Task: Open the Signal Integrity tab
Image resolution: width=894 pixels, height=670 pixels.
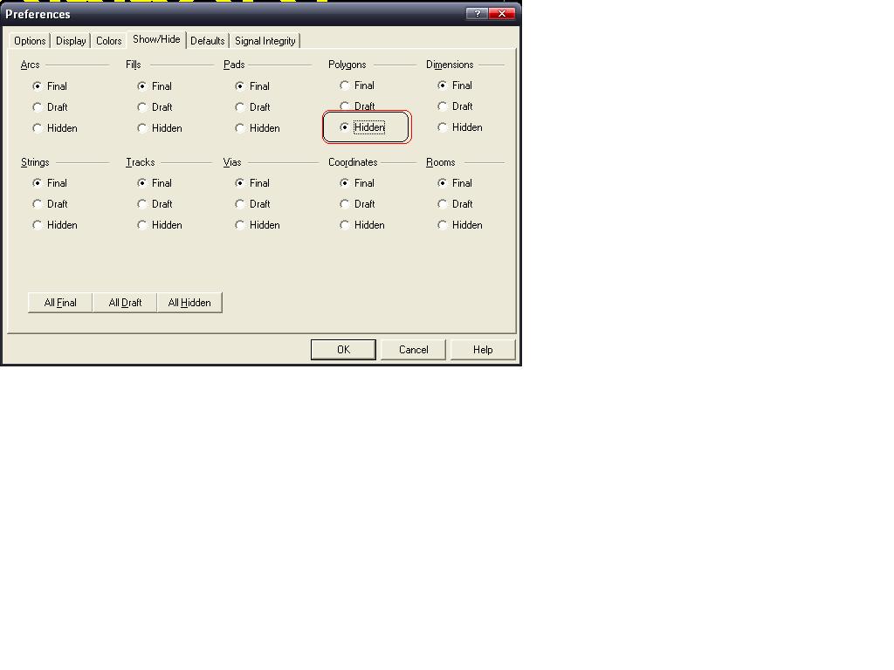Action: point(265,41)
